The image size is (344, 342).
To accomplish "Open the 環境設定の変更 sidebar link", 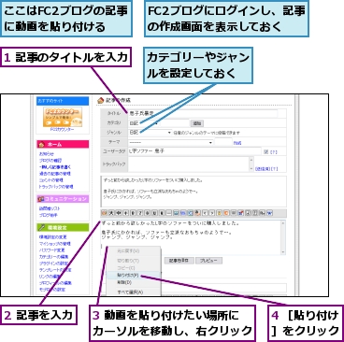I will click(52, 237).
